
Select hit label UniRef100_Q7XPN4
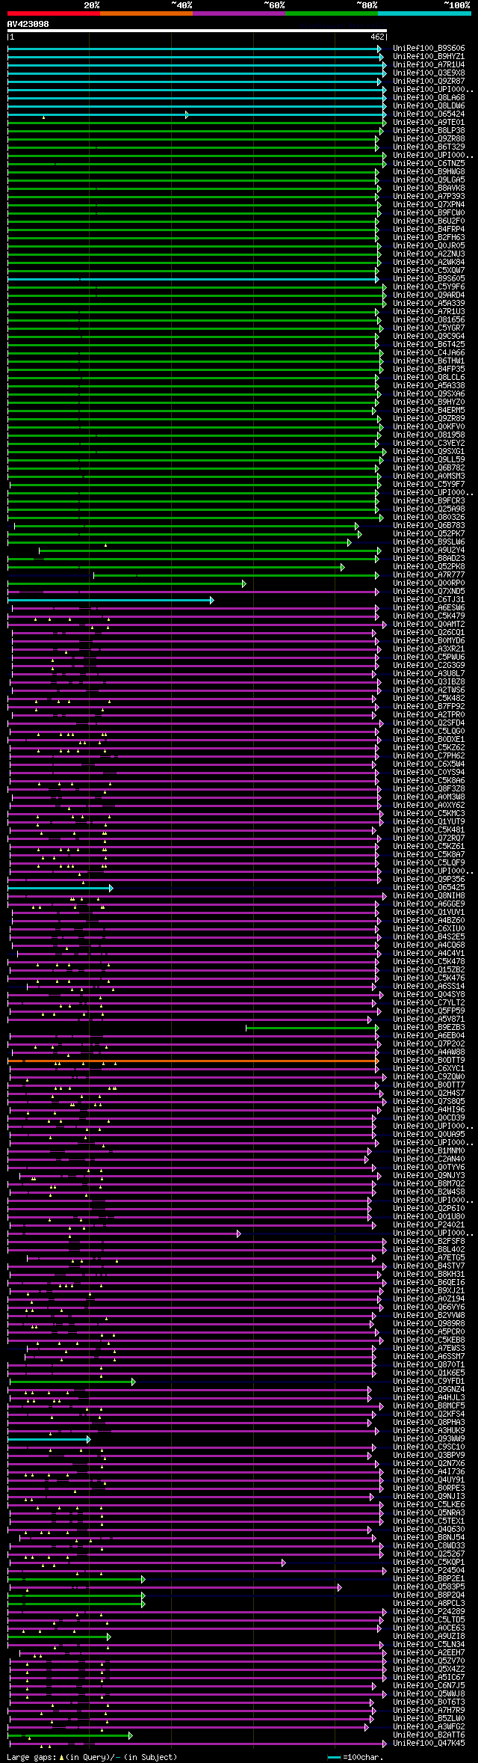(x=429, y=205)
